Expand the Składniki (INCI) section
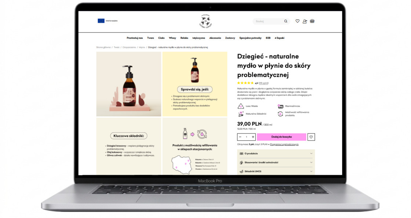 click(276, 171)
